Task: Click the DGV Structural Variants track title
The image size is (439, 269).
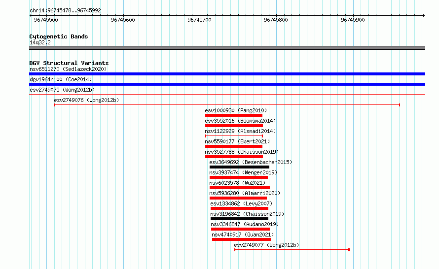Action: point(69,63)
